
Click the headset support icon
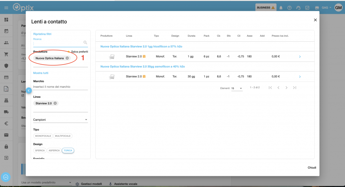tap(298, 8)
